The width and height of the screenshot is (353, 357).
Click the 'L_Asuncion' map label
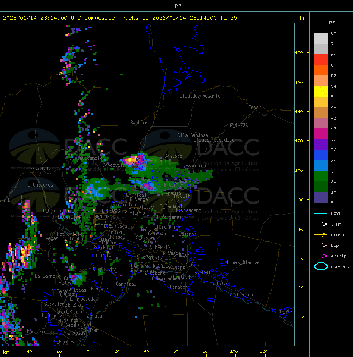193,165
